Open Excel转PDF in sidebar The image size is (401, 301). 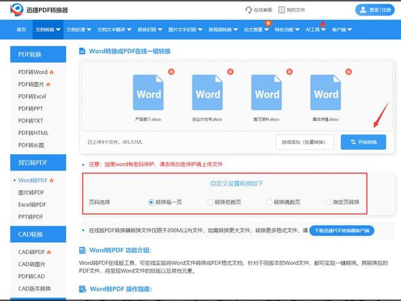pos(32,205)
